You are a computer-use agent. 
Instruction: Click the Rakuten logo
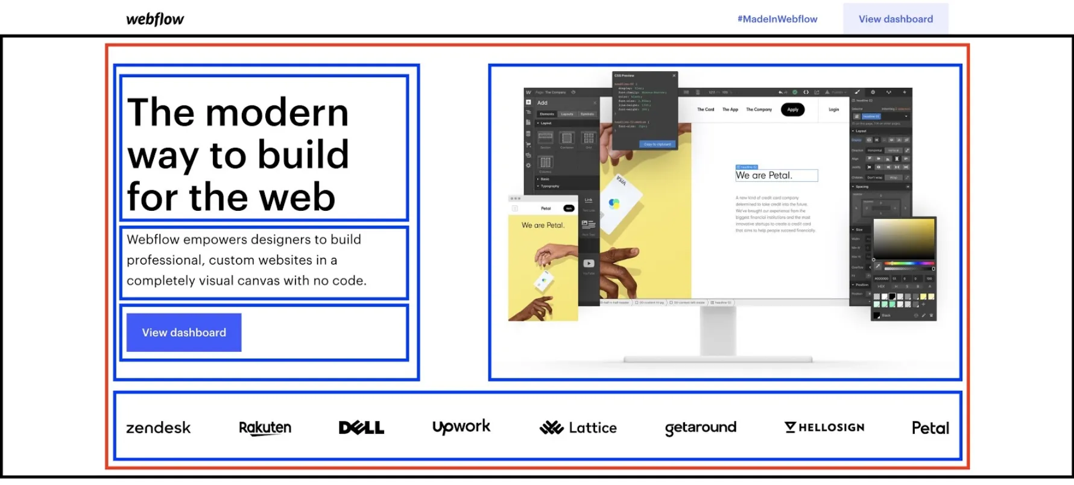coord(265,428)
